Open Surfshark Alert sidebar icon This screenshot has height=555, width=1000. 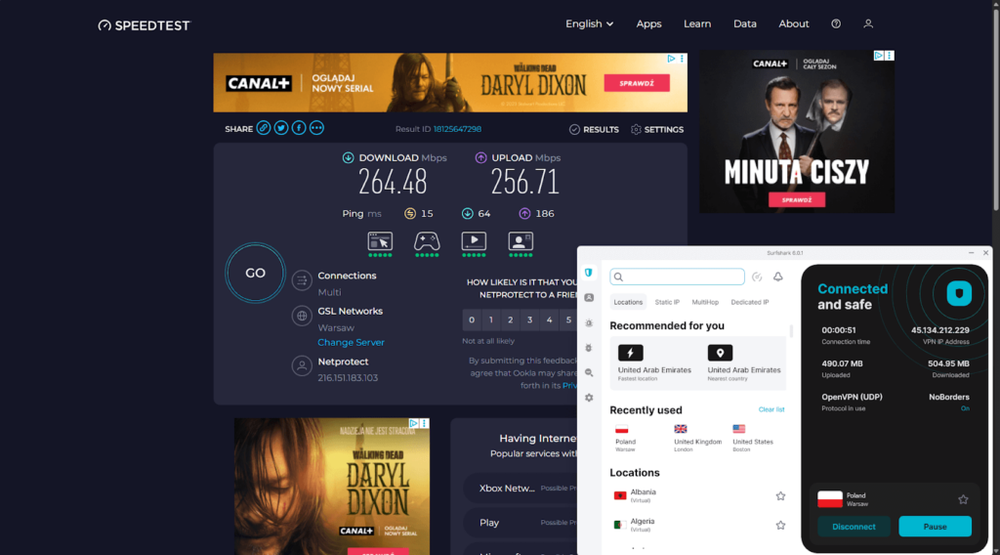(x=589, y=322)
